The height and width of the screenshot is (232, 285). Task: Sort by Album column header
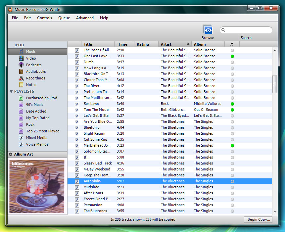coord(208,44)
